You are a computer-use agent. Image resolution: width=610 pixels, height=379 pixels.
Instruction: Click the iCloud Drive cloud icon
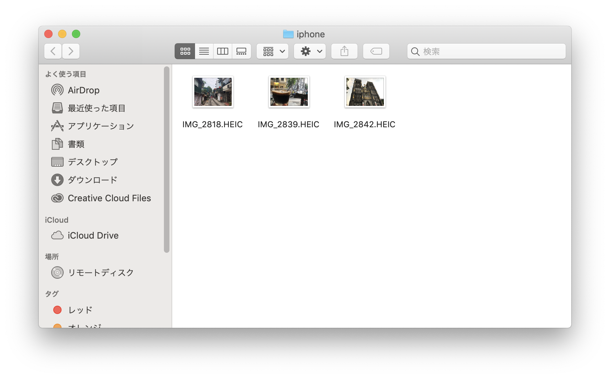pyautogui.click(x=57, y=235)
